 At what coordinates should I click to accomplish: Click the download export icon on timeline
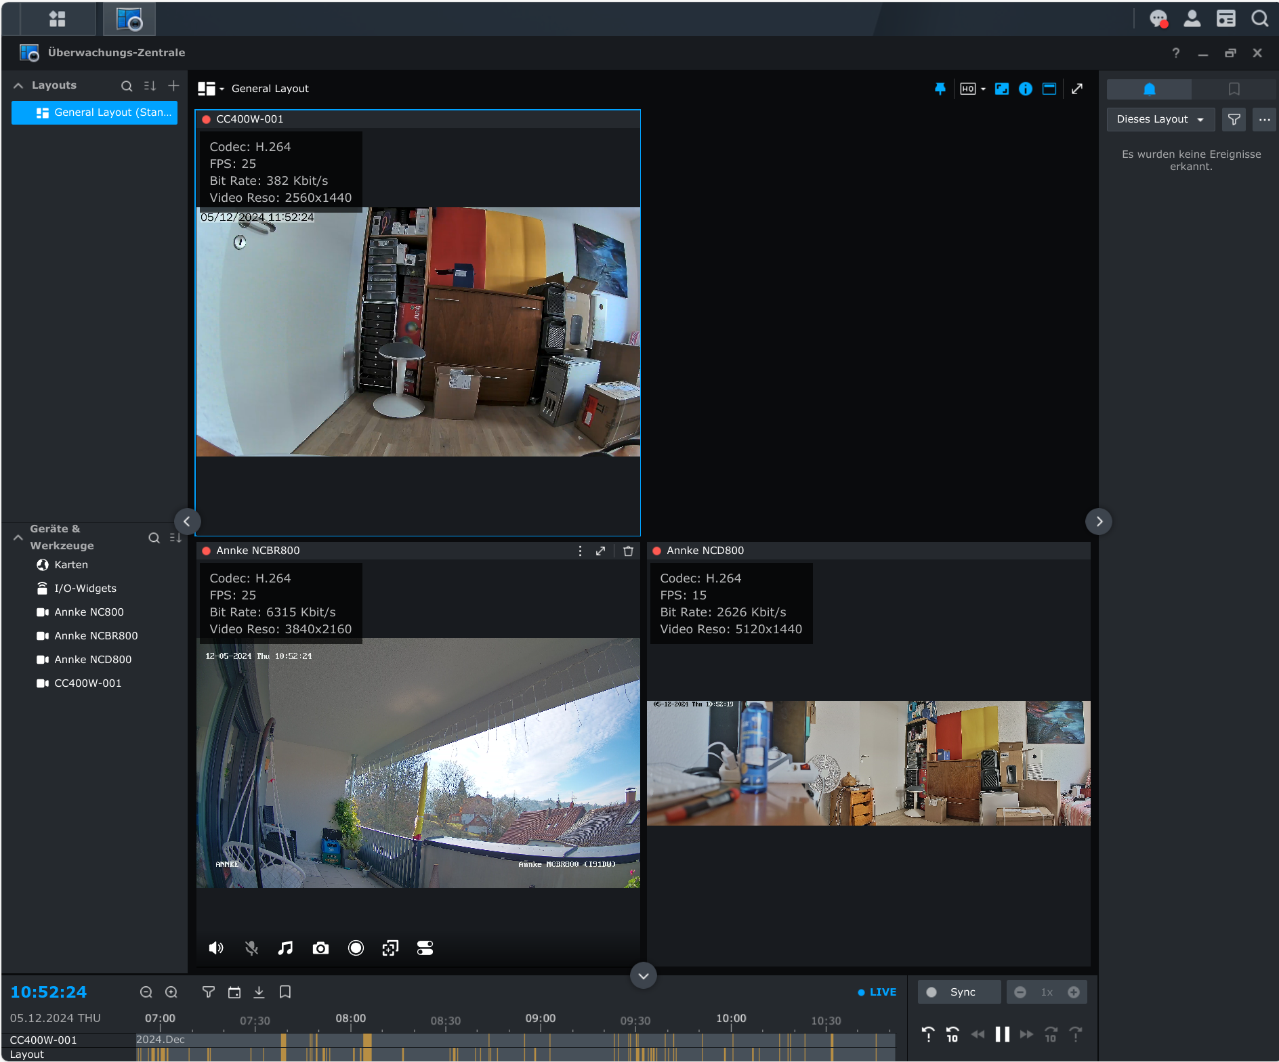point(259,992)
